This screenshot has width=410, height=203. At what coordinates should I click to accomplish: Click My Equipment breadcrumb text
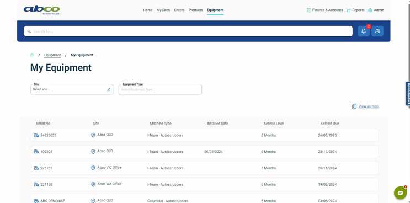pos(82,55)
